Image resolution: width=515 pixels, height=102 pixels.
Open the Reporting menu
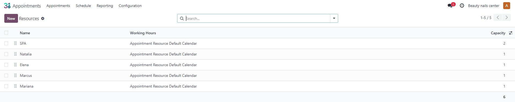105,6
